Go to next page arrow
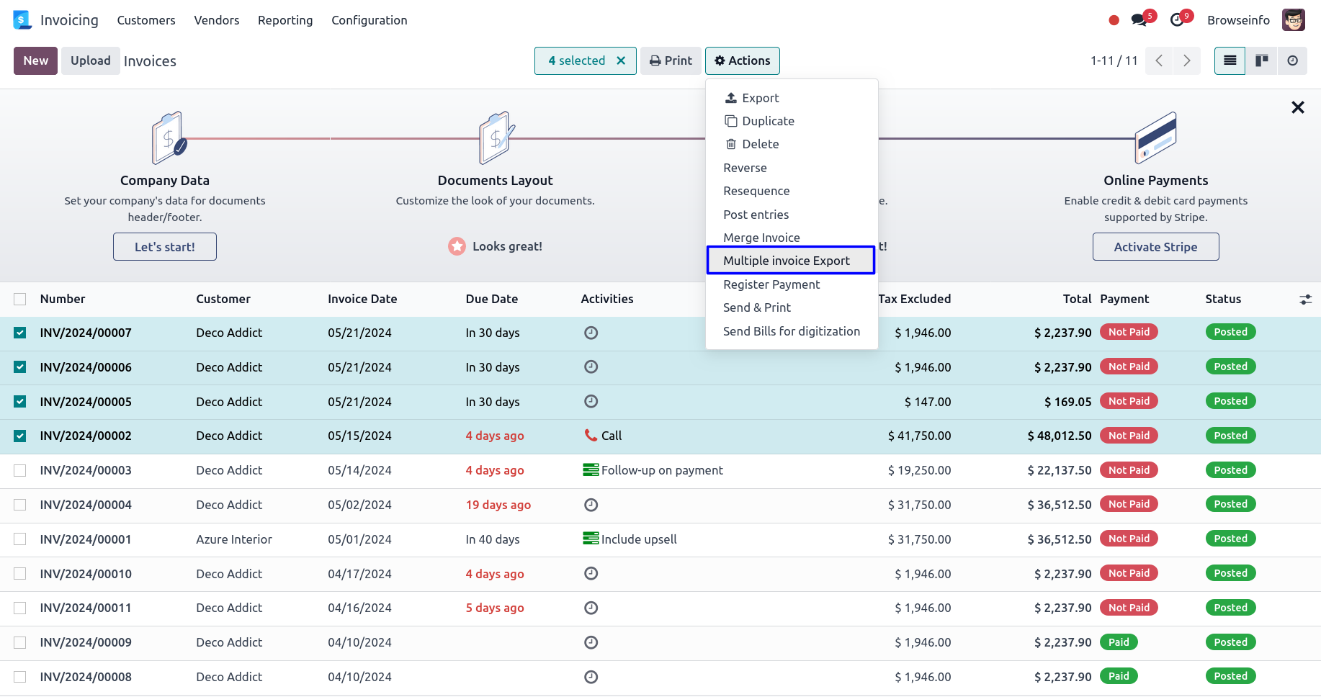The image size is (1321, 697). 1186,61
